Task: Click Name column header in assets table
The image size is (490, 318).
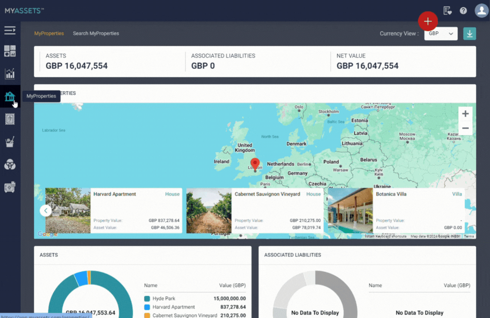Action: [x=150, y=285]
